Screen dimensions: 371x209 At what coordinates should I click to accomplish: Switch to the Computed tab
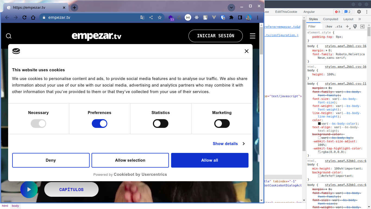(x=331, y=19)
